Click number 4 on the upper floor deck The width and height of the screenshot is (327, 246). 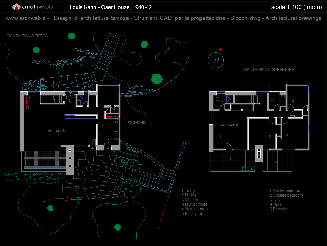230,158
